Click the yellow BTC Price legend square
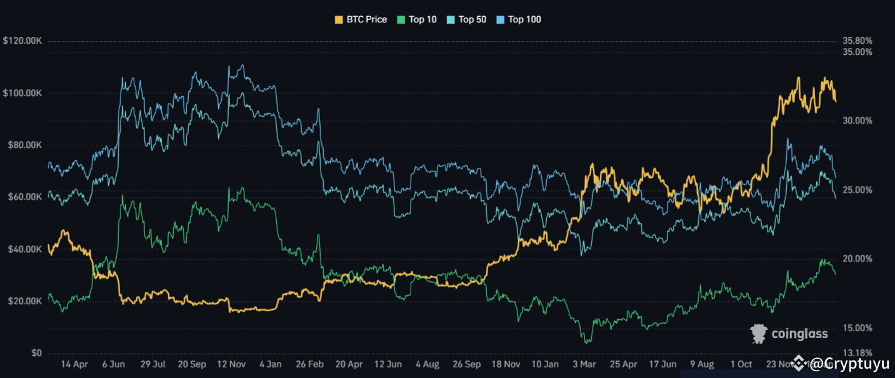Image resolution: width=895 pixels, height=378 pixels. click(x=339, y=19)
